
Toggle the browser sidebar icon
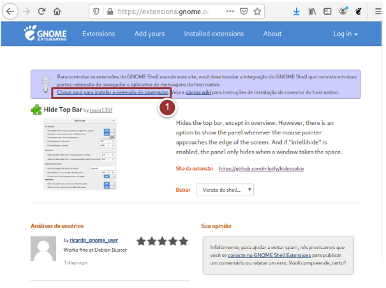[327, 11]
